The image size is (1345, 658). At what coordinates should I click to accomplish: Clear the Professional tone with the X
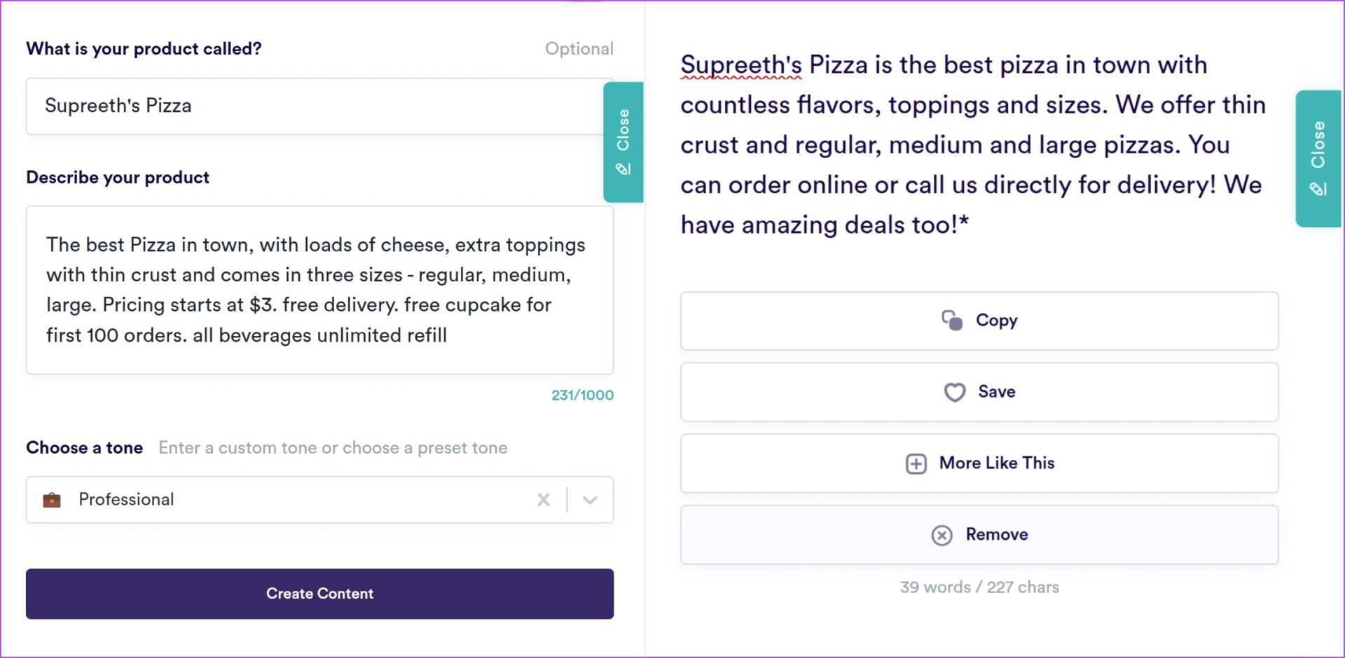(544, 500)
